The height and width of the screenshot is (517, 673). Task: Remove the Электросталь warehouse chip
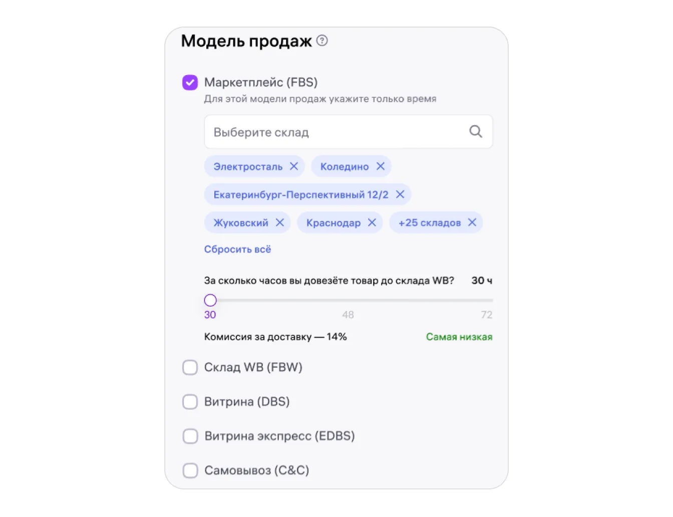coord(294,166)
